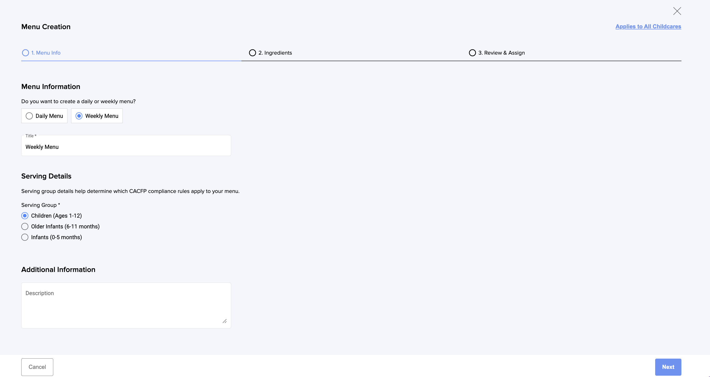Select the Daily Menu radio button
Screen dimensions: 710x377
pos(29,116)
